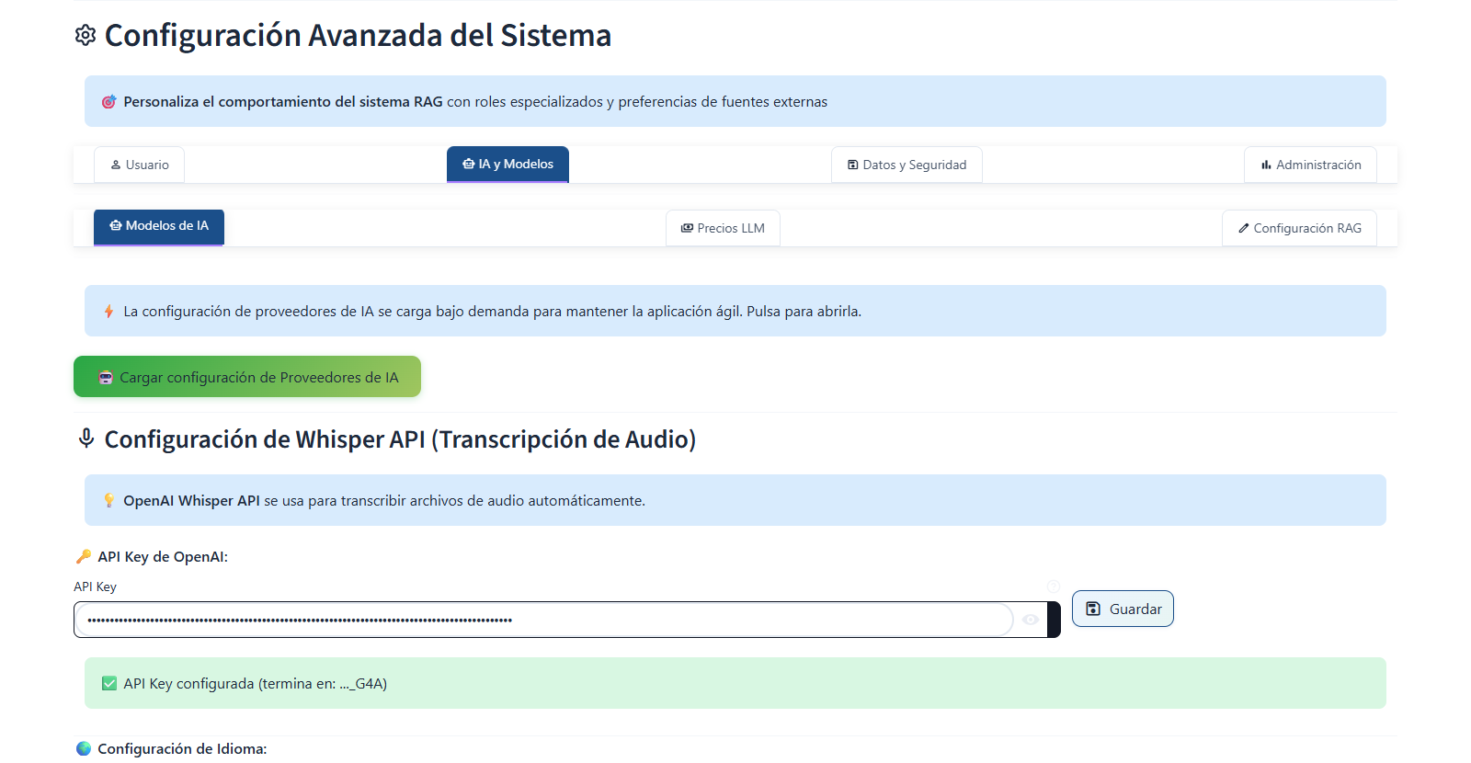Click Cargar configuración de Proveedores de IA
This screenshot has width=1471, height=763.
click(247, 377)
